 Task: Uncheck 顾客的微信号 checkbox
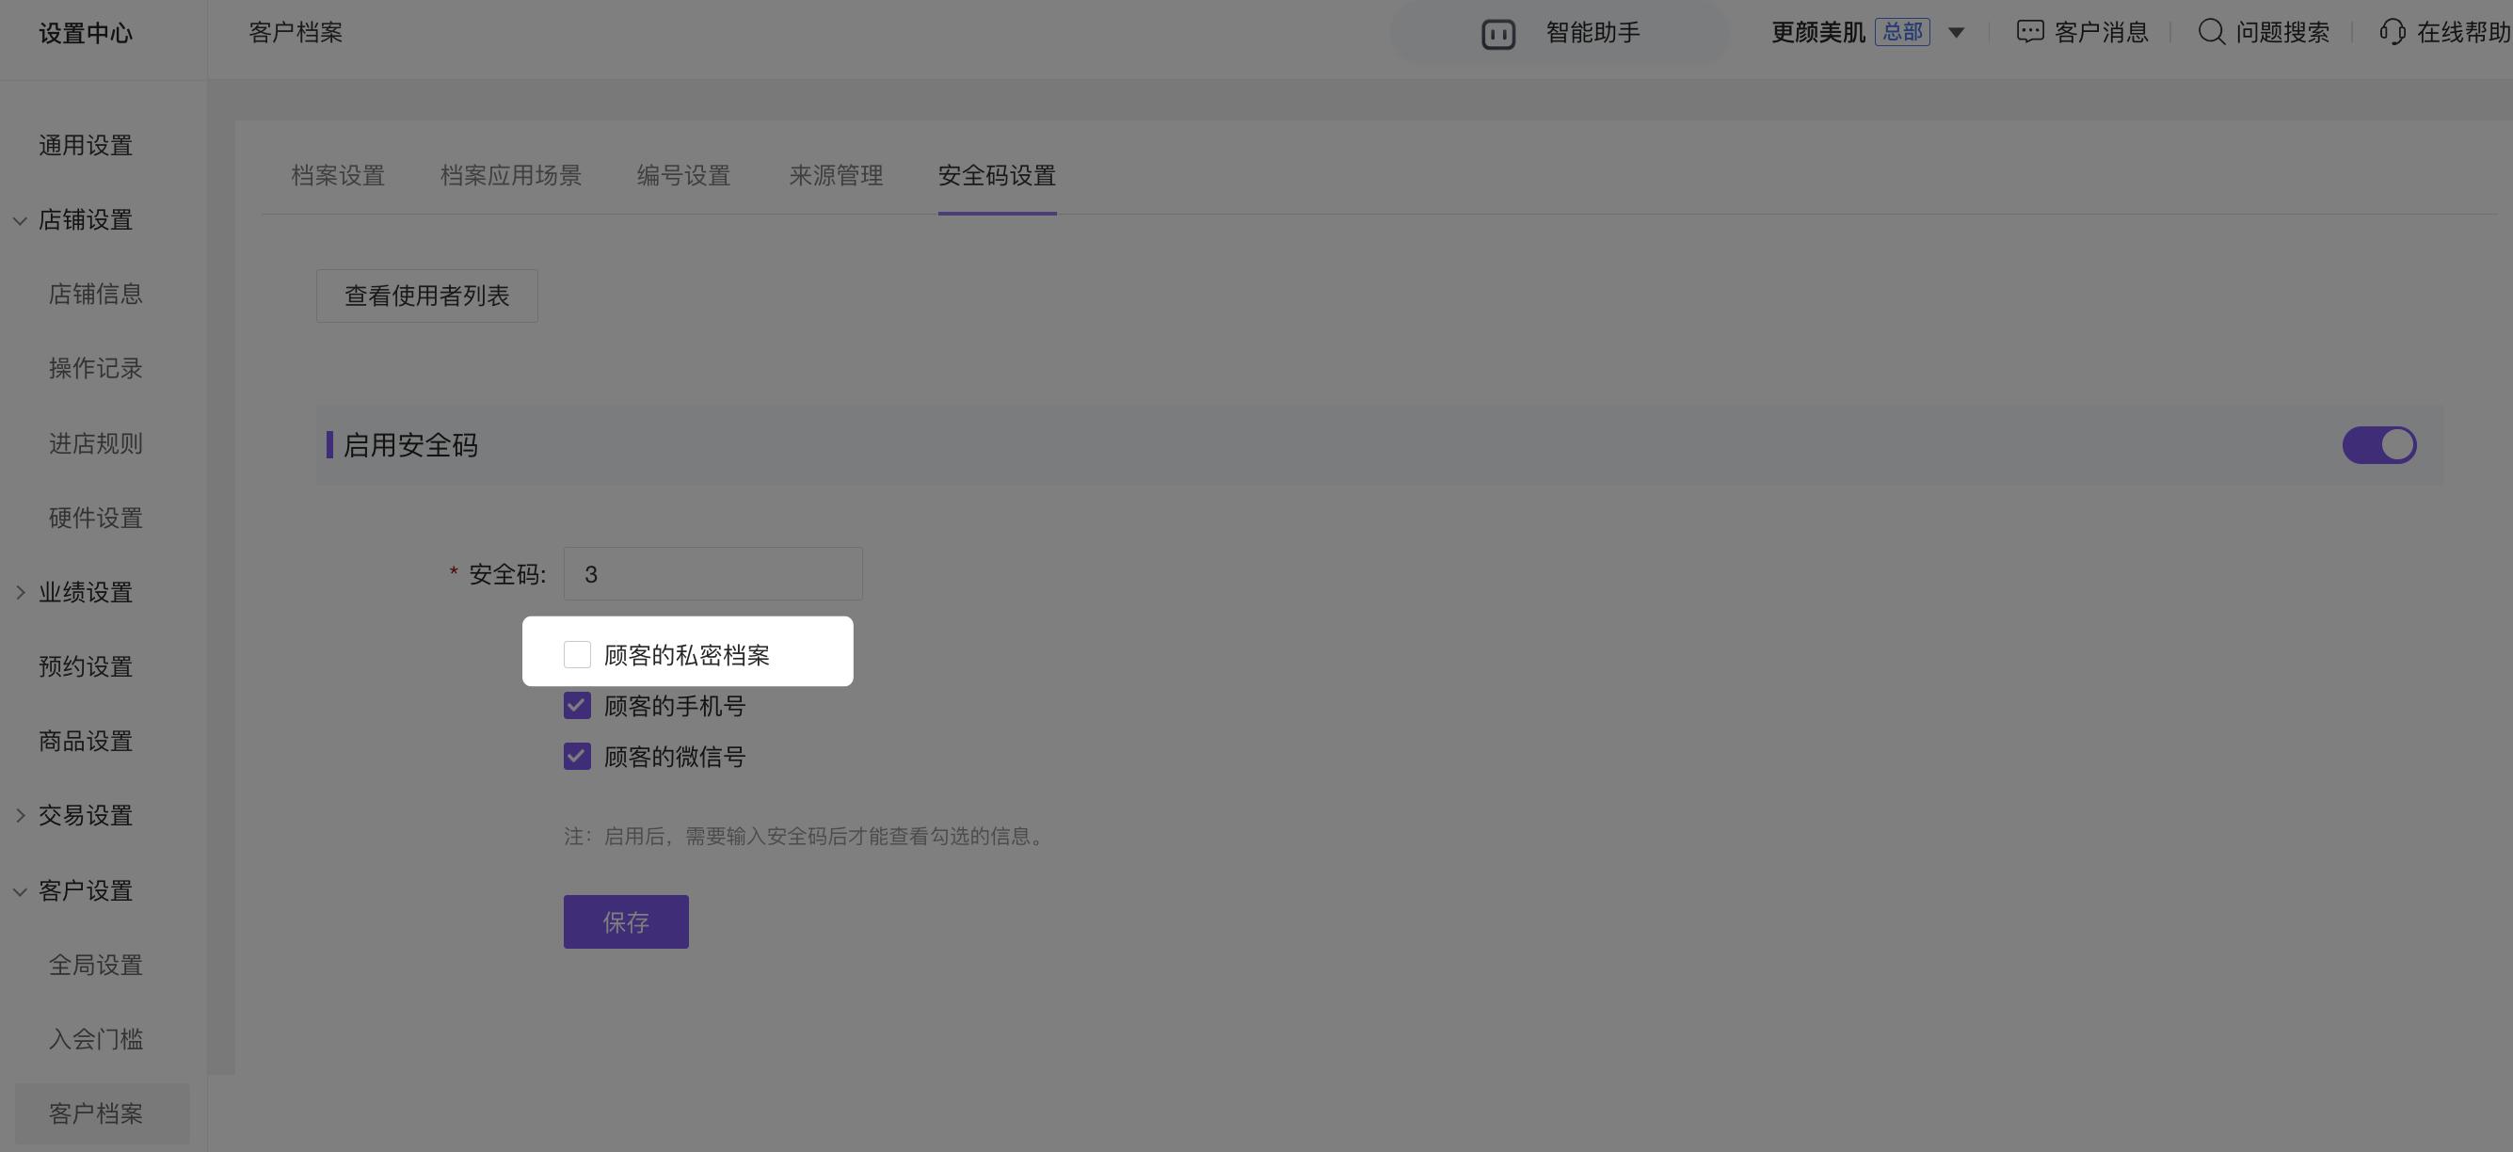[x=577, y=756]
